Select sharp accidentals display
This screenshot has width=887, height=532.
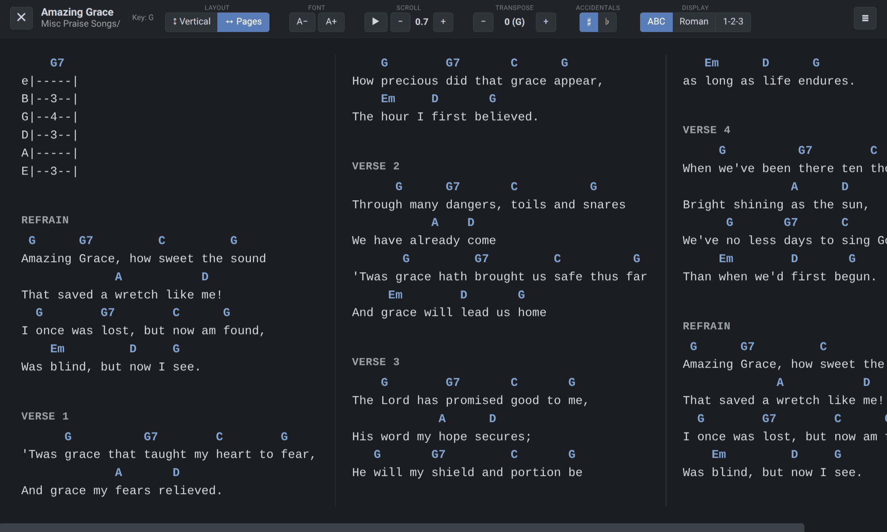click(588, 22)
